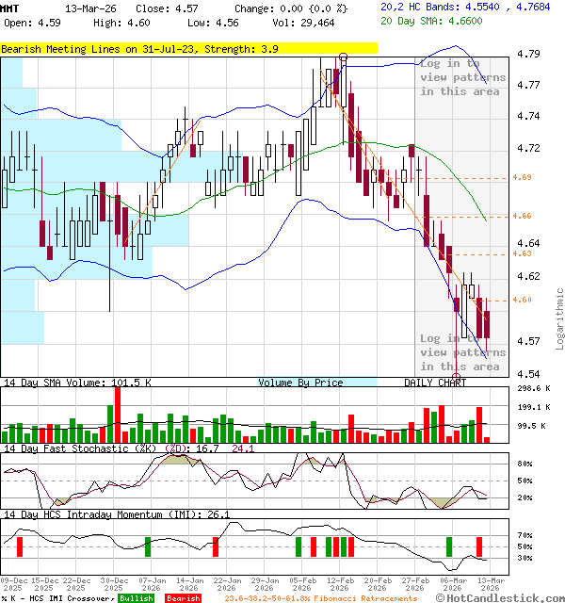
Task: Click the red circle marker at chart high
Action: coord(343,58)
